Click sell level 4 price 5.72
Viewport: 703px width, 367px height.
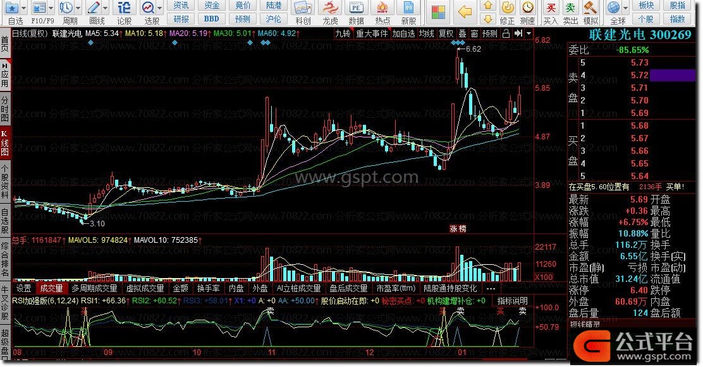(639, 75)
